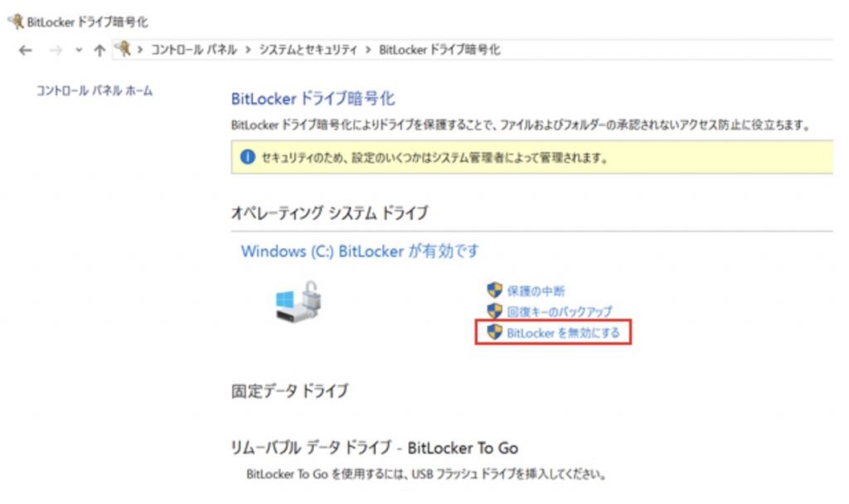Viewport: 849px width, 504px height.
Task: Expand the chevron before コントロール パネル in the address bar
Action: (140, 50)
